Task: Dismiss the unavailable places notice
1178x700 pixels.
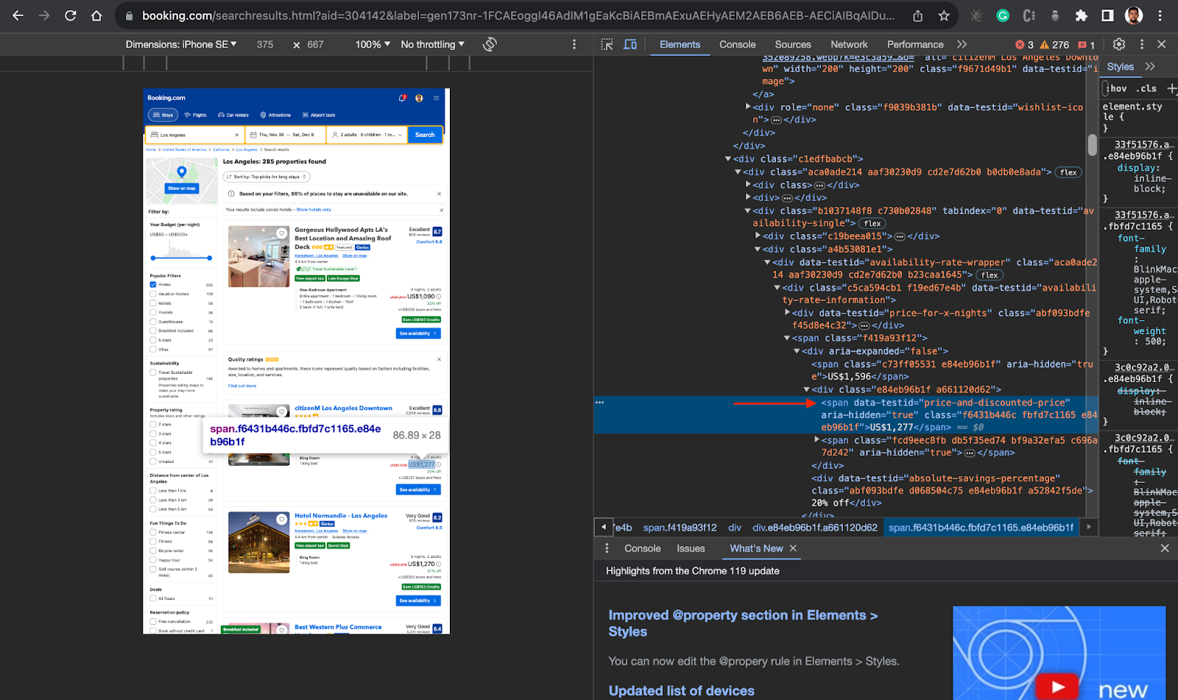Action: [x=440, y=194]
